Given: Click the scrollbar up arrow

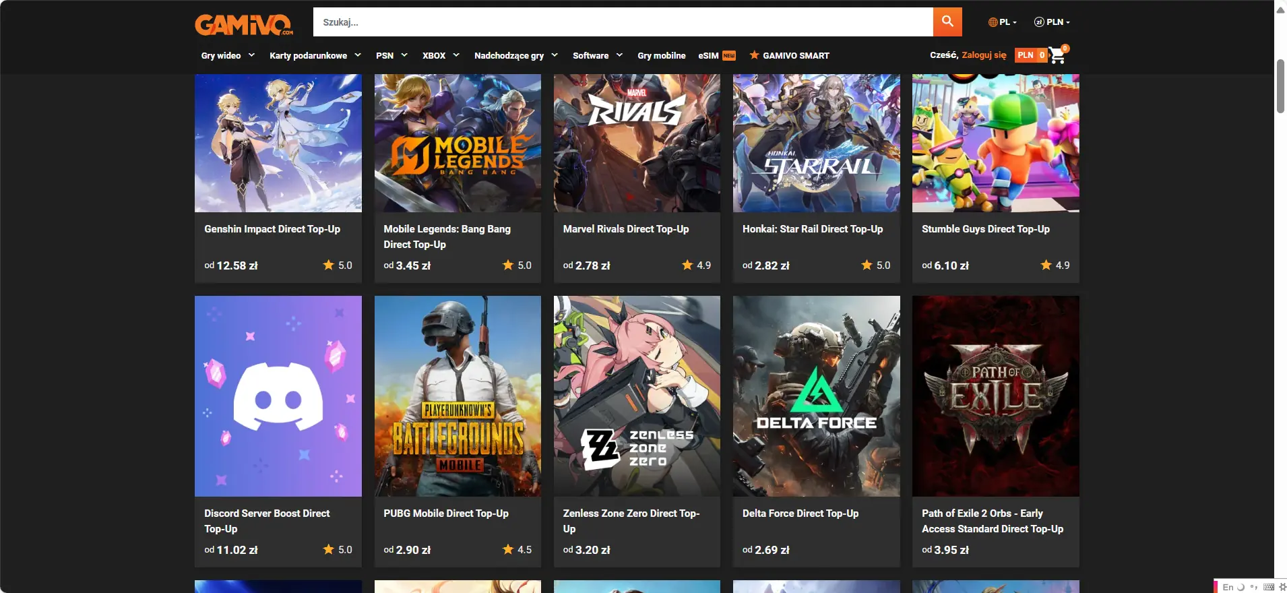Looking at the screenshot, I should point(1280,9).
